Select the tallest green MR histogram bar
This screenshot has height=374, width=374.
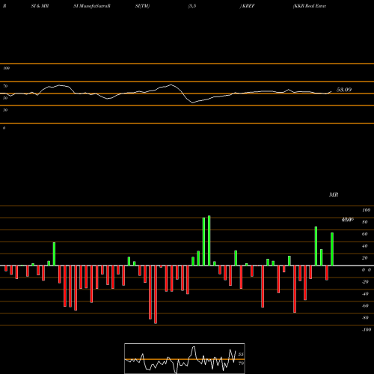point(209,241)
